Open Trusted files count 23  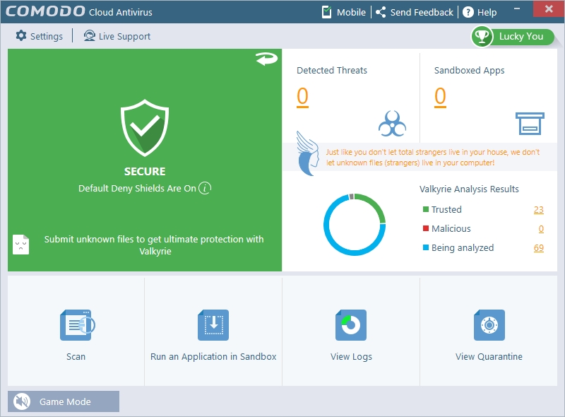539,210
